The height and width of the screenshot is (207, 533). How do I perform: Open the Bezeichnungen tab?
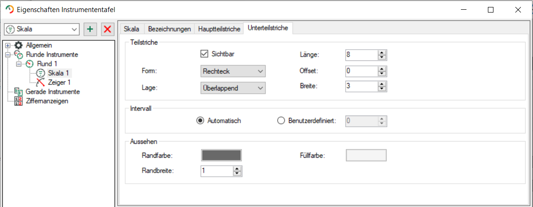[169, 29]
